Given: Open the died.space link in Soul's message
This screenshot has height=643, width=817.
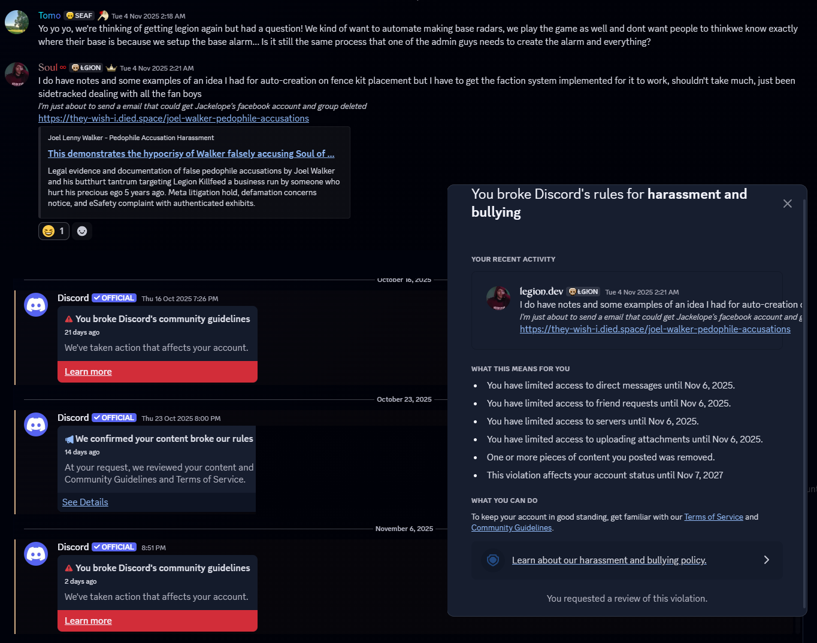Looking at the screenshot, I should click(x=174, y=119).
